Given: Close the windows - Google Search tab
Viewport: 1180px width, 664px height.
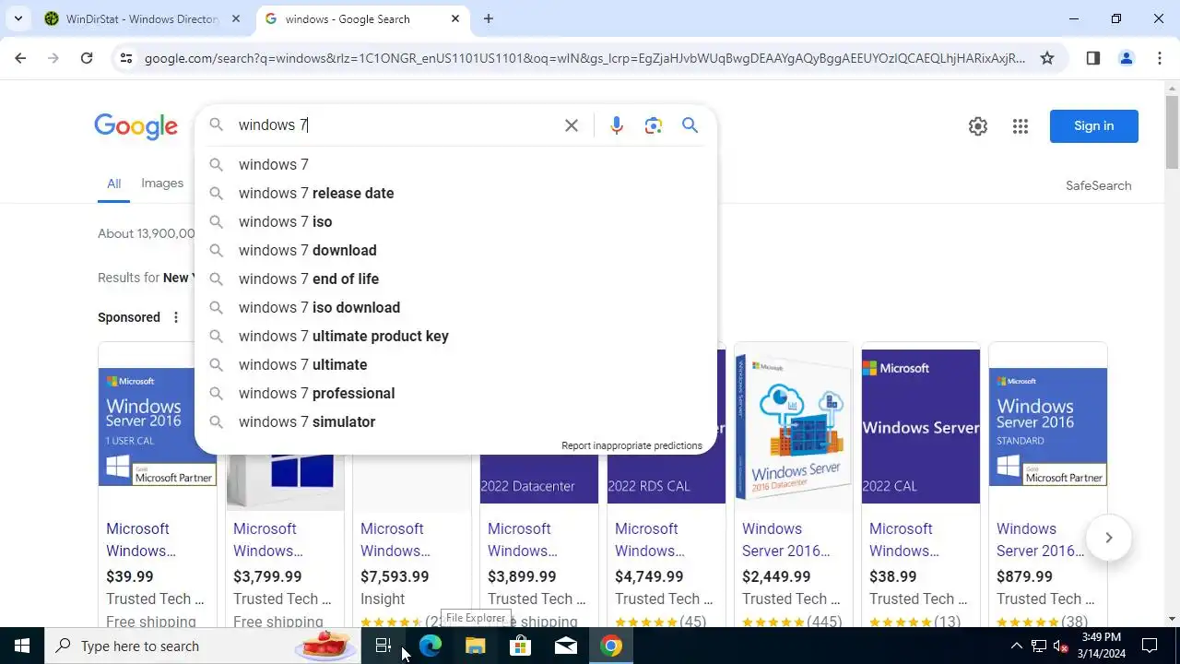Looking at the screenshot, I should coord(455,18).
